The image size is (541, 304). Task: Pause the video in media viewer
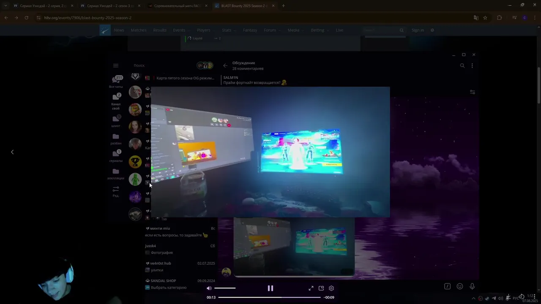click(x=270, y=288)
